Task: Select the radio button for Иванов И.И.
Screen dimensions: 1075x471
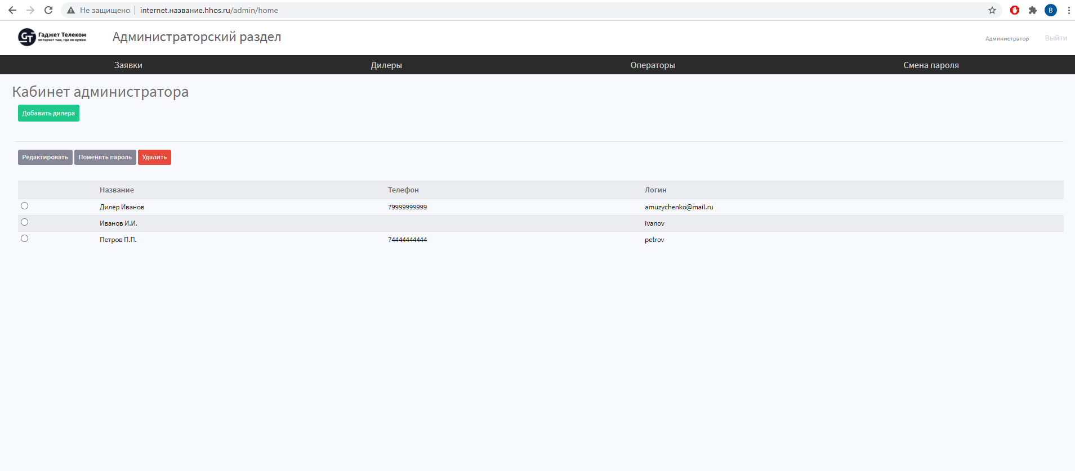Action: pyautogui.click(x=24, y=222)
